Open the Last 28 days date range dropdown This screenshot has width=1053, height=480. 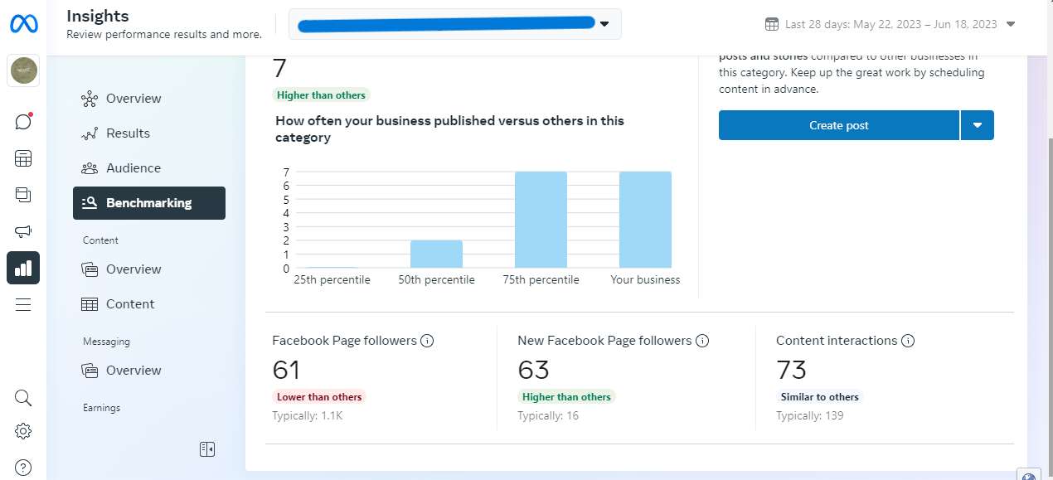coord(1010,24)
